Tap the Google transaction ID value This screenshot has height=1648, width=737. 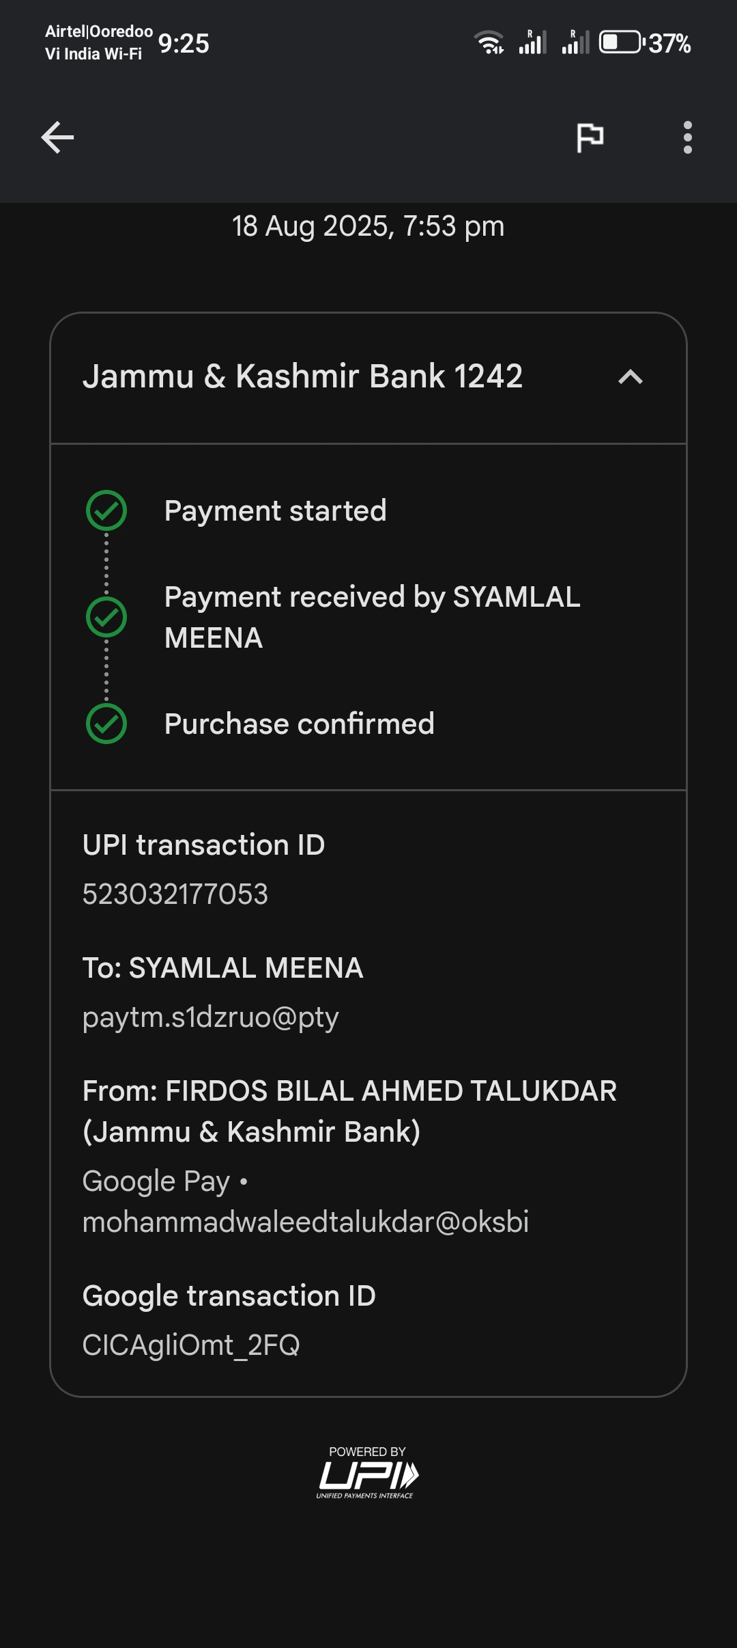[191, 1345]
